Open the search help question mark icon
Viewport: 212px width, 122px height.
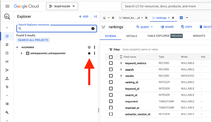(x=93, y=29)
